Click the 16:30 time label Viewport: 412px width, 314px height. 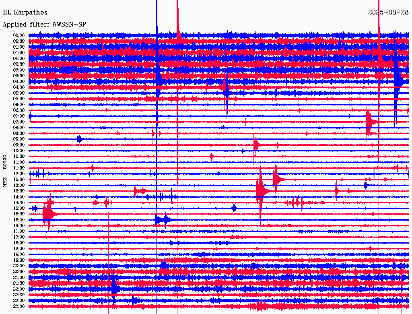pos(19,226)
